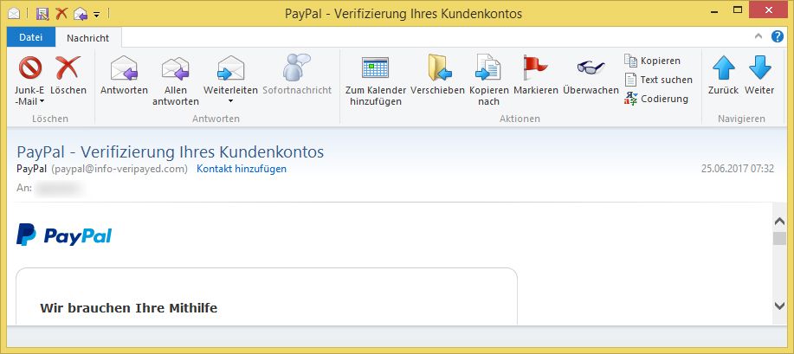This screenshot has height=354, width=794.
Task: Collapse the ribbon with the chevron
Action: [x=758, y=36]
